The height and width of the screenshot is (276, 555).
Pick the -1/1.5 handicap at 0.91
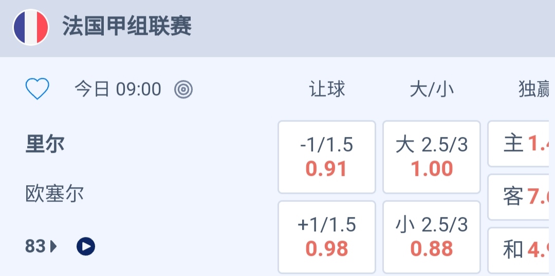click(327, 157)
